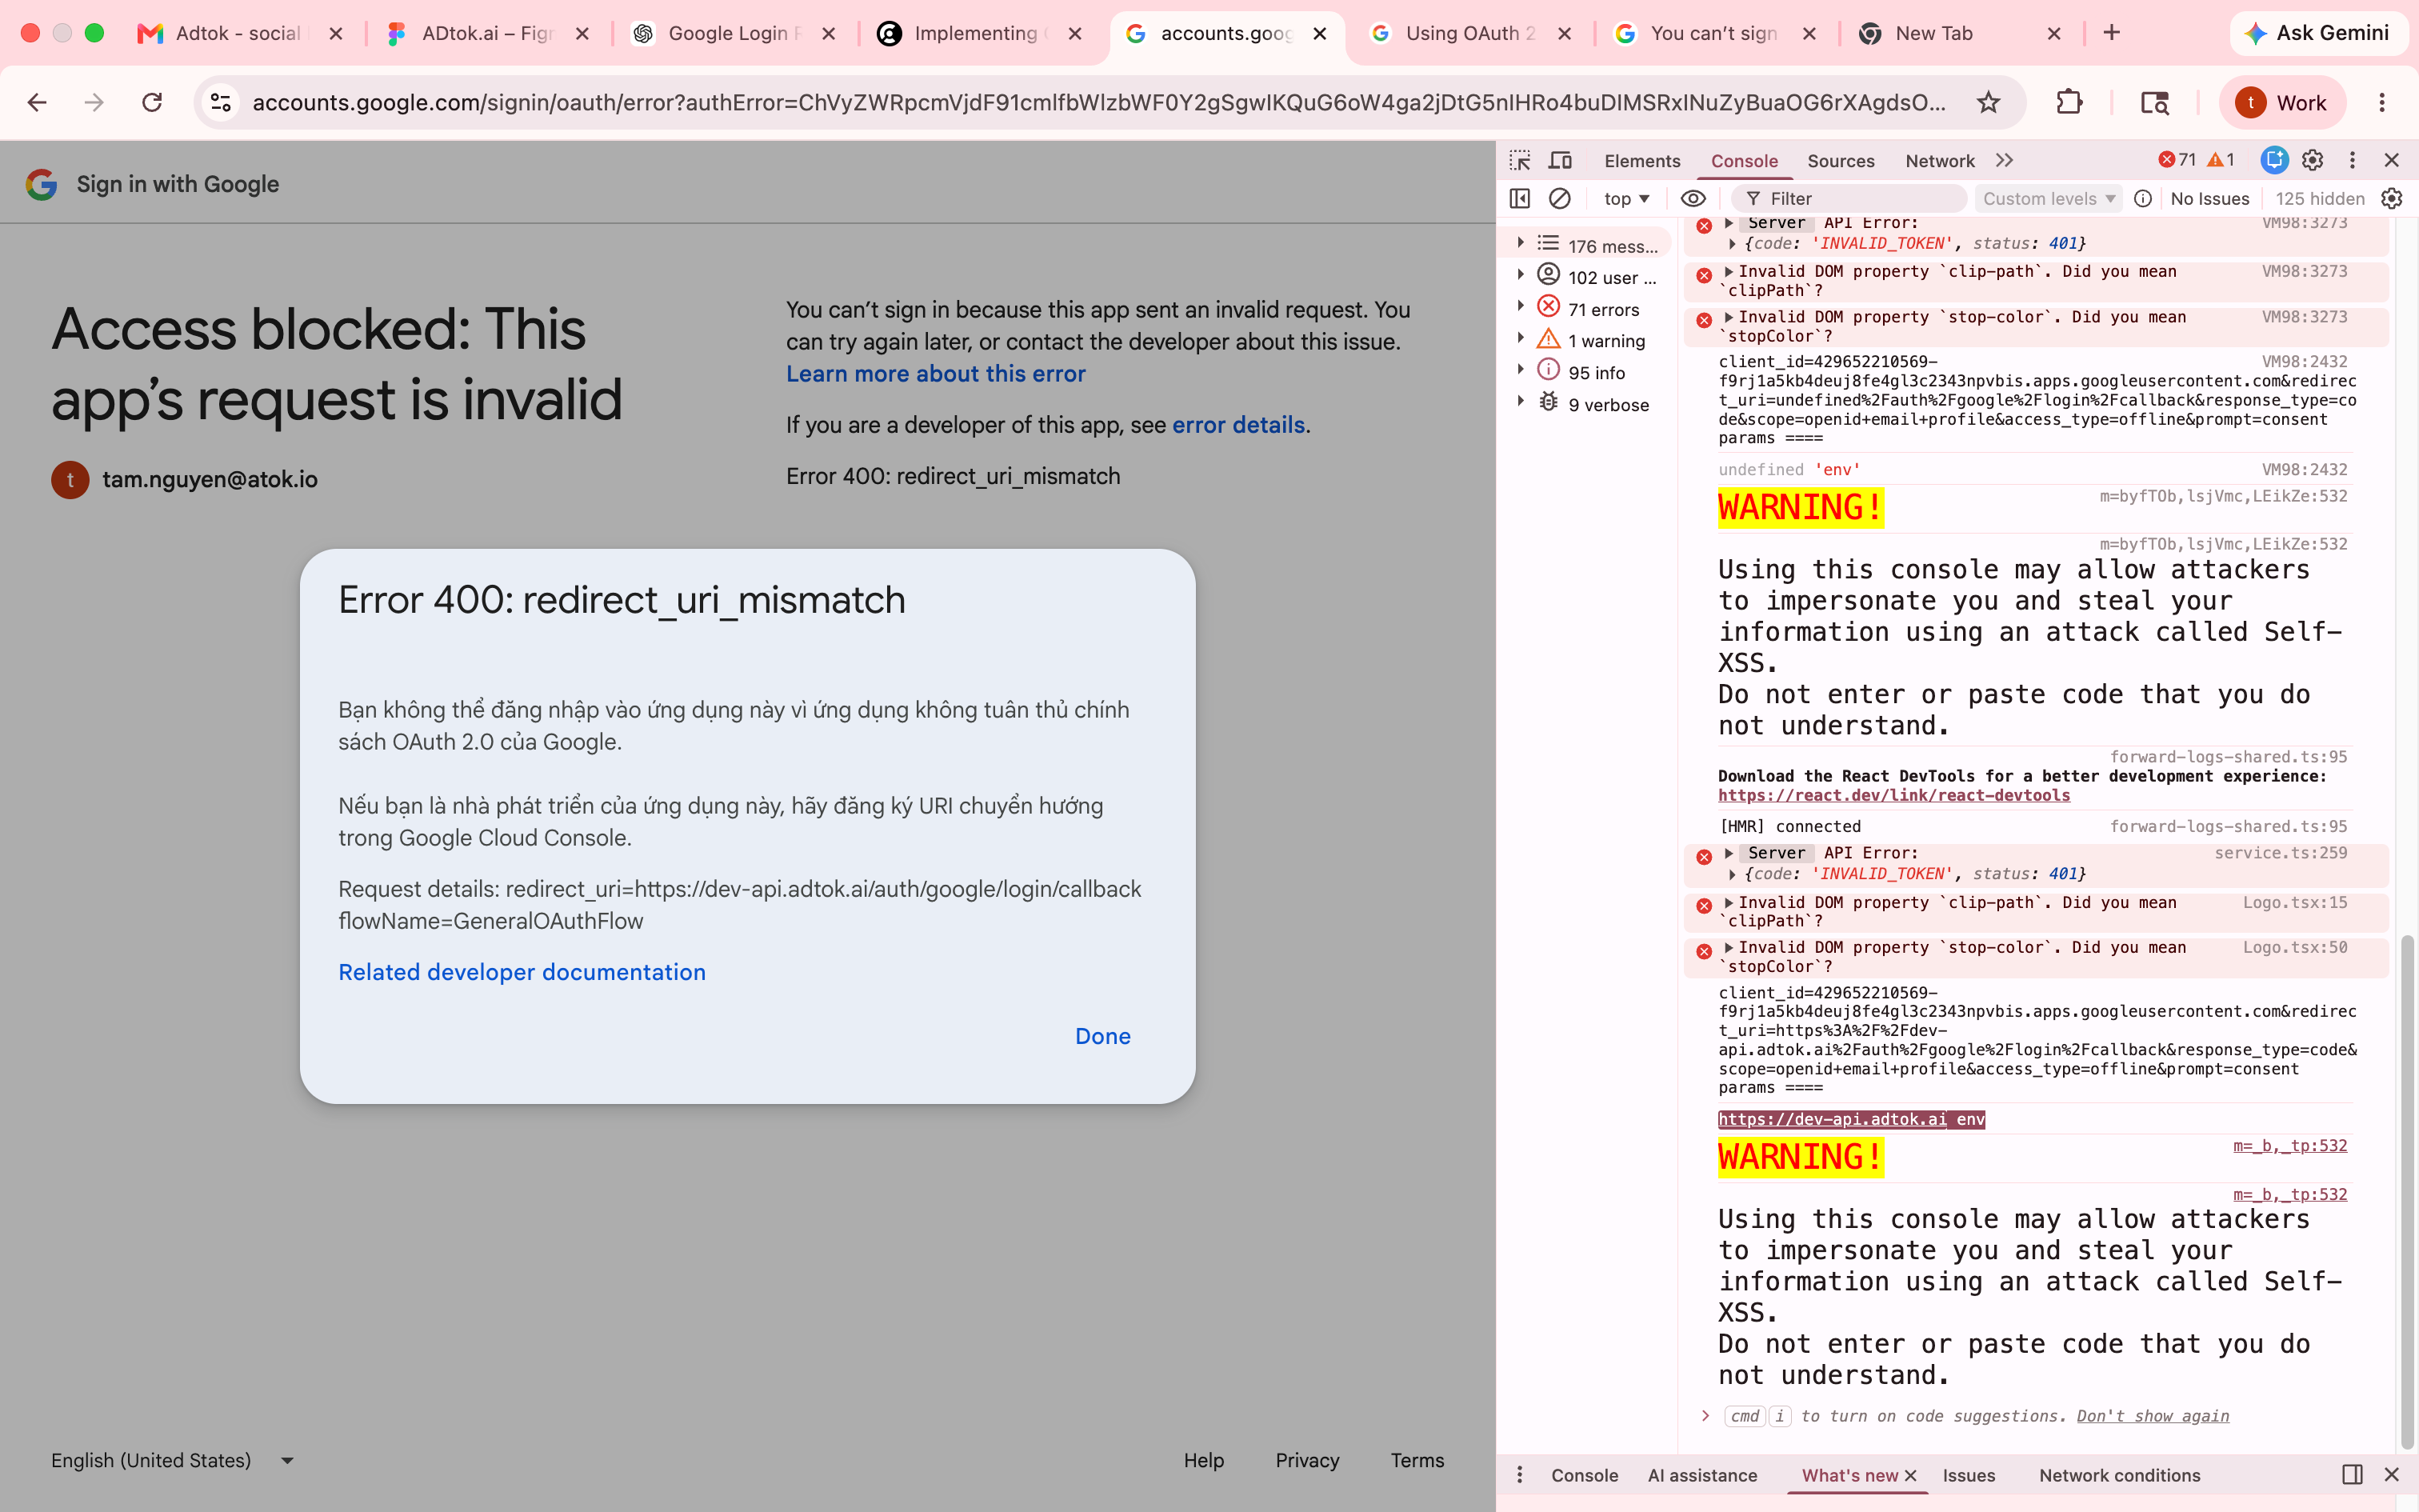Image resolution: width=2419 pixels, height=1512 pixels.
Task: Toggle drawer dock orientation icon
Action: [x=2352, y=1474]
